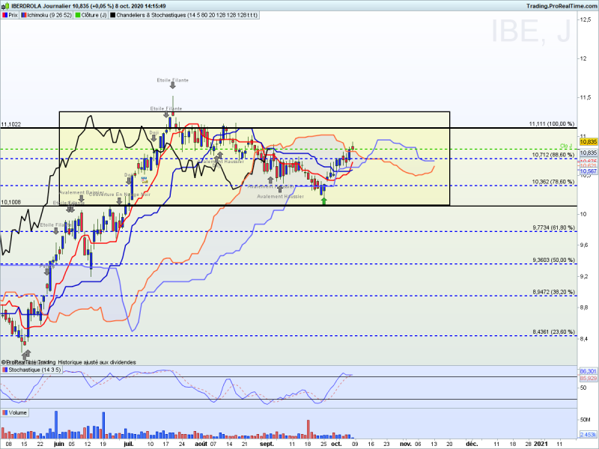The height and width of the screenshot is (449, 599).
Task: Open the Ichimoku (9 26 52) indicator tab
Action: click(x=46, y=15)
